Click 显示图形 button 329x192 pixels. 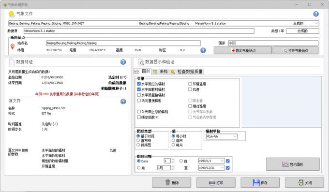pyautogui.click(x=293, y=164)
